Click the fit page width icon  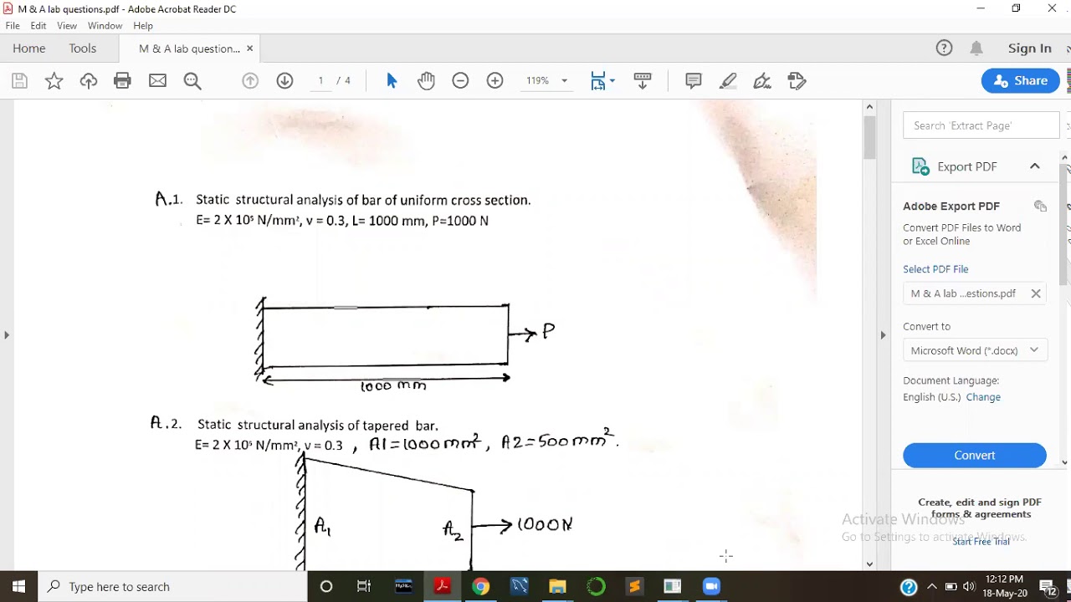click(x=598, y=81)
